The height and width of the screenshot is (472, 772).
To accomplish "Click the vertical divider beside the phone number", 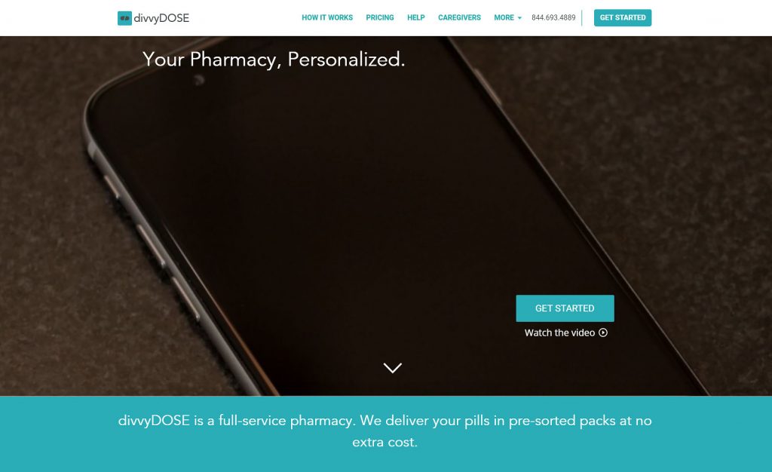I will tap(581, 17).
